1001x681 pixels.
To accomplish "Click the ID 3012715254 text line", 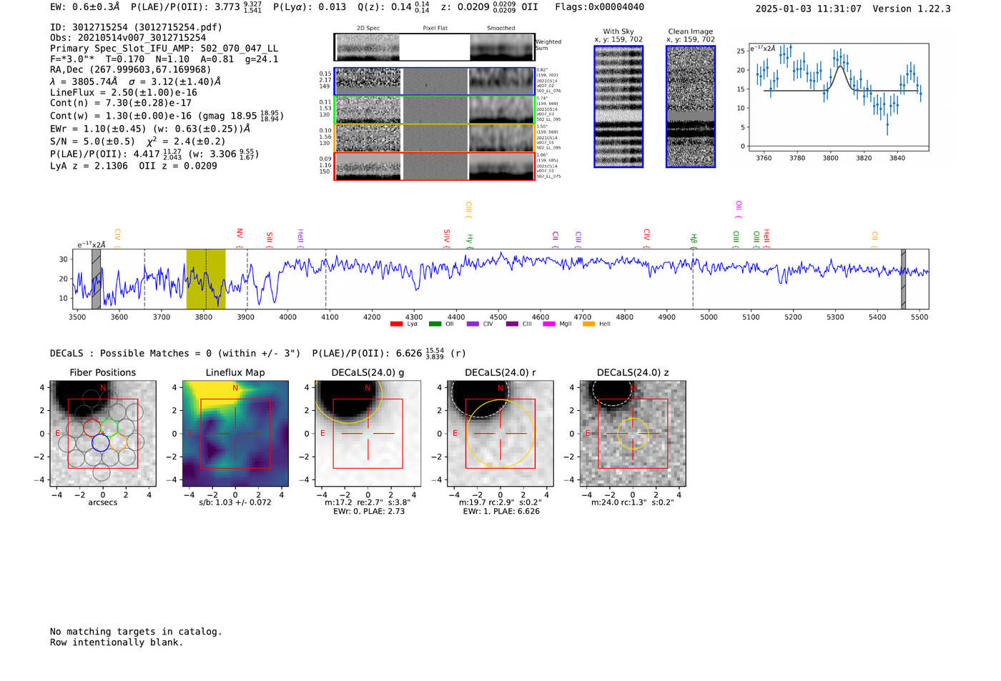I will (x=136, y=27).
